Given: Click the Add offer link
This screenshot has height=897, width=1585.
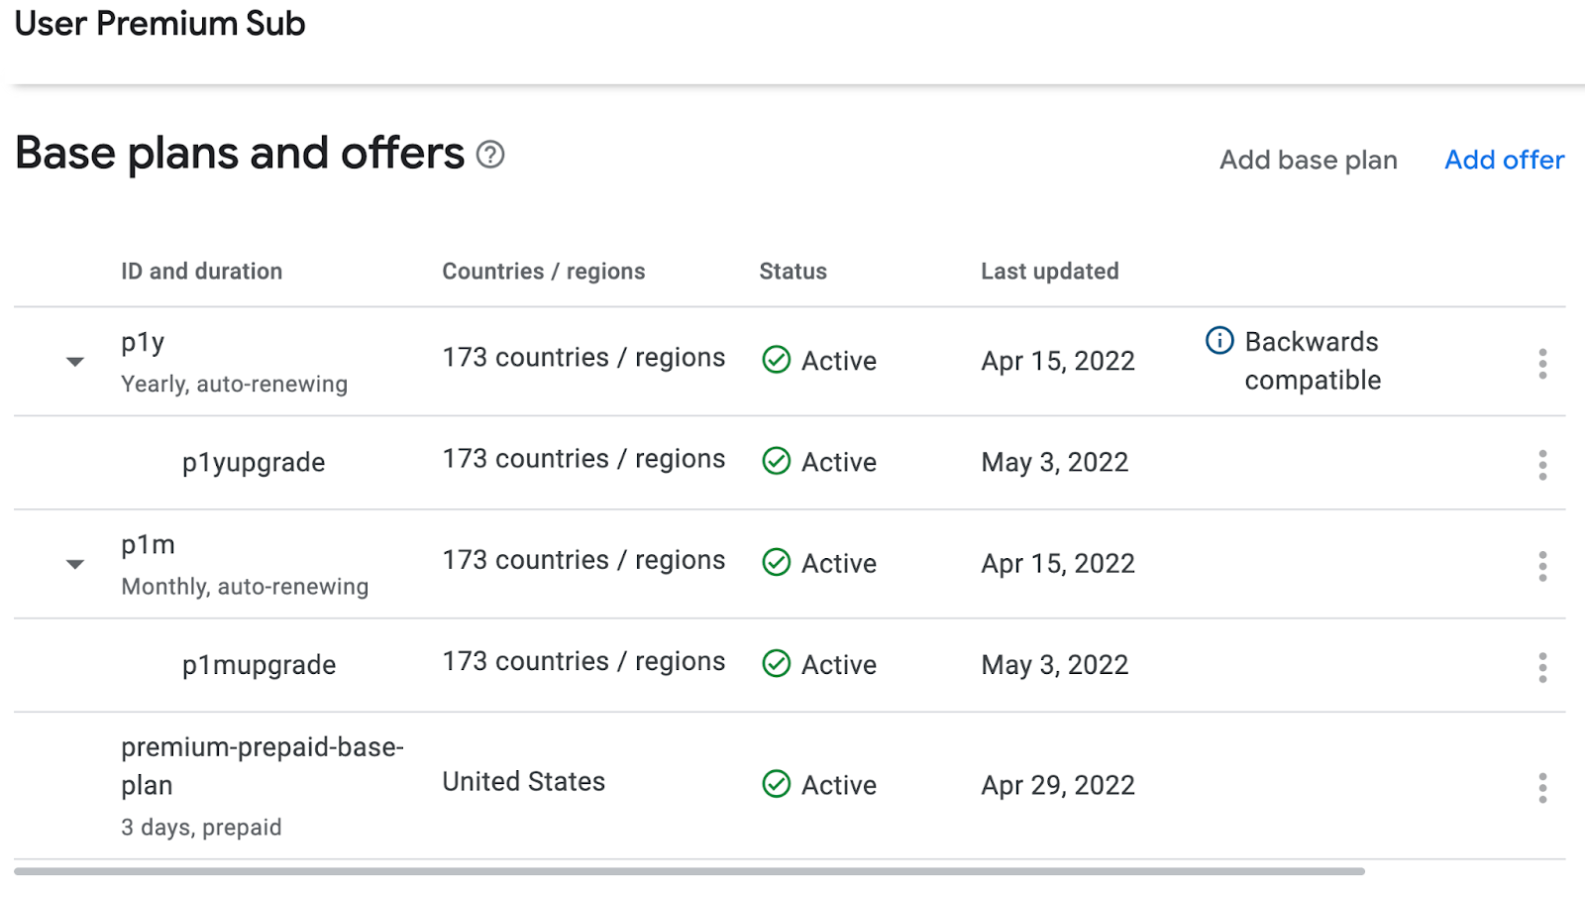Looking at the screenshot, I should pyautogui.click(x=1504, y=161).
